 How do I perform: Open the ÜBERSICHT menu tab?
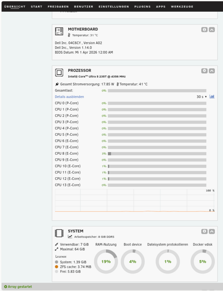[15, 7]
